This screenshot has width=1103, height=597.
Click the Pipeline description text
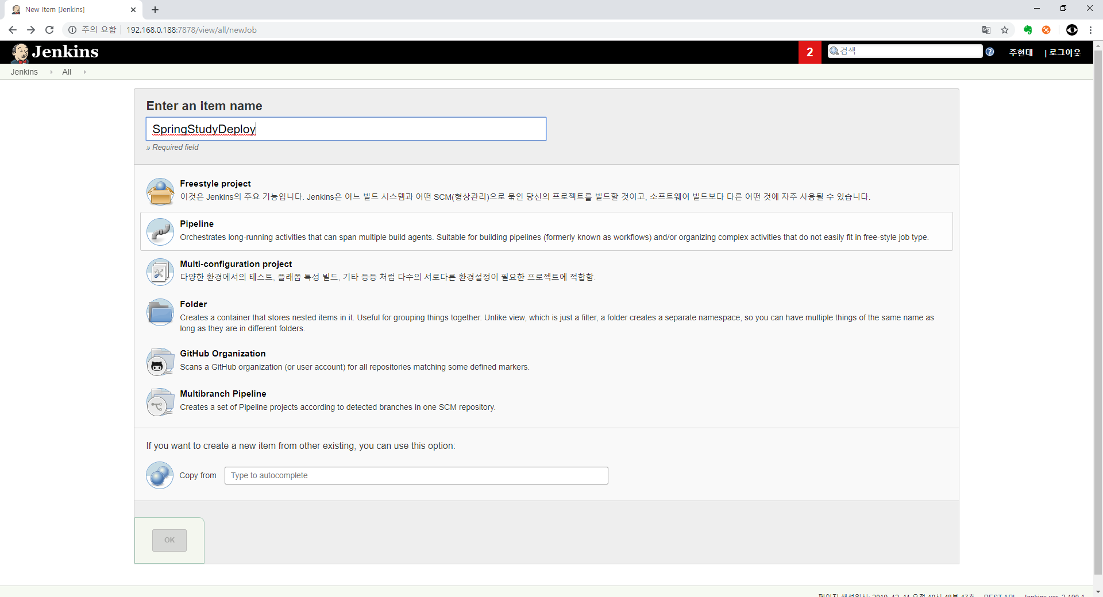(x=554, y=237)
